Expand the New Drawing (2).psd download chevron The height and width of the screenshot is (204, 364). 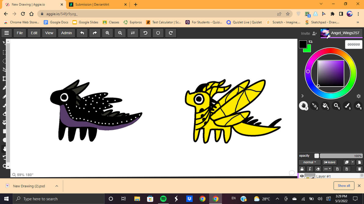(x=56, y=186)
